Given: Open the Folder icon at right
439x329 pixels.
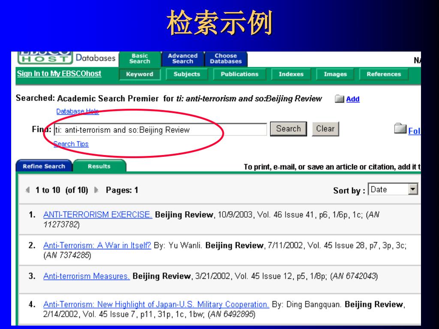Looking at the screenshot, I should 400,129.
